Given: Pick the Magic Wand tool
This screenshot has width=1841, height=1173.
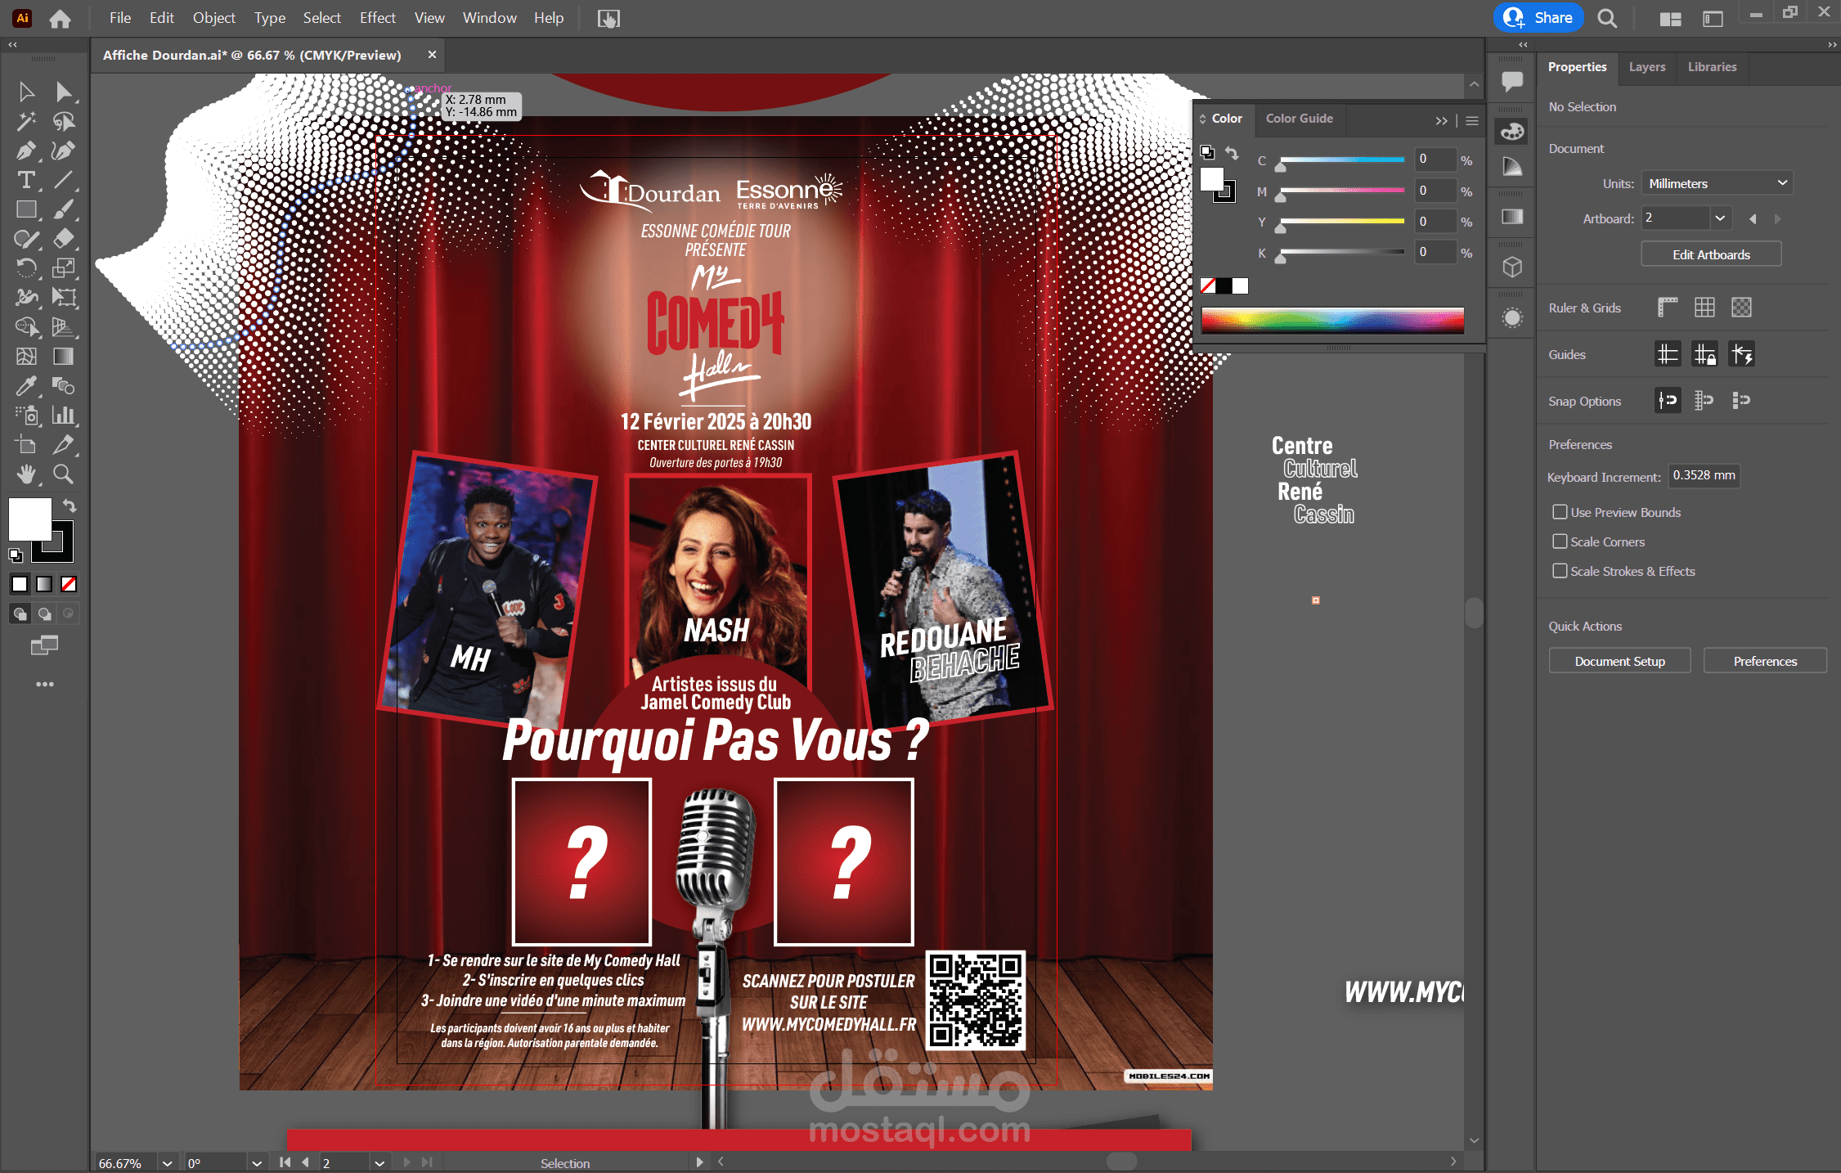Looking at the screenshot, I should (26, 121).
